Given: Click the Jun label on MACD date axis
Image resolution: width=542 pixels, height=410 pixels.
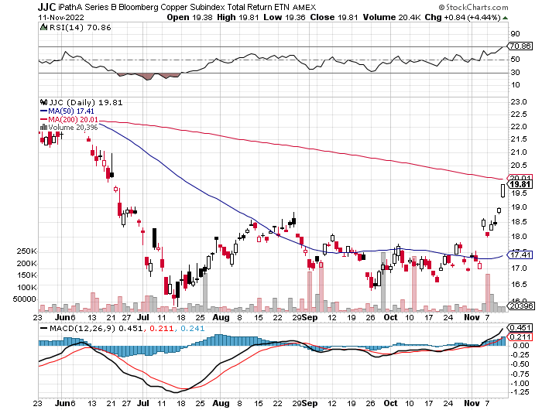Looking at the screenshot, I should point(62,403).
